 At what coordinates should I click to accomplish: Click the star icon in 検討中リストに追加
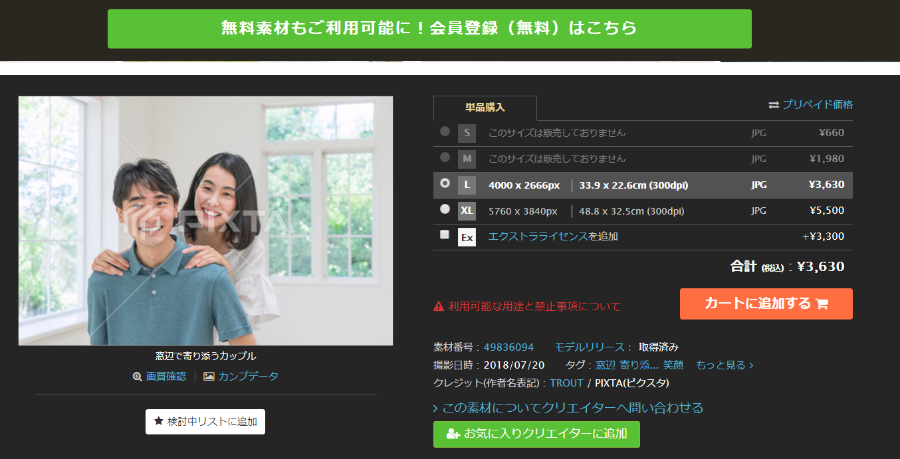(158, 421)
